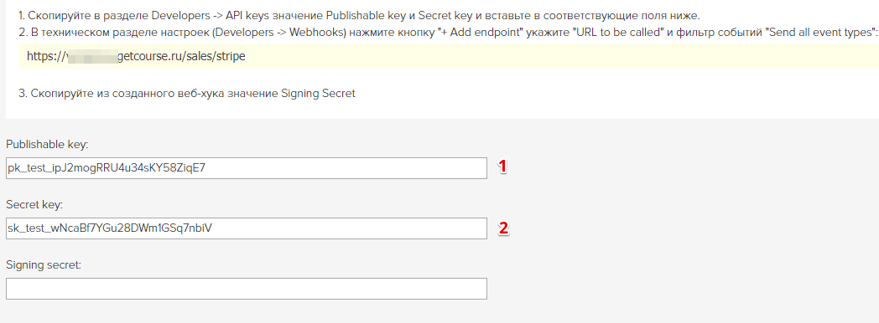Click into the Publishable key input field
Image resolution: width=879 pixels, height=323 pixels.
pyautogui.click(x=246, y=168)
